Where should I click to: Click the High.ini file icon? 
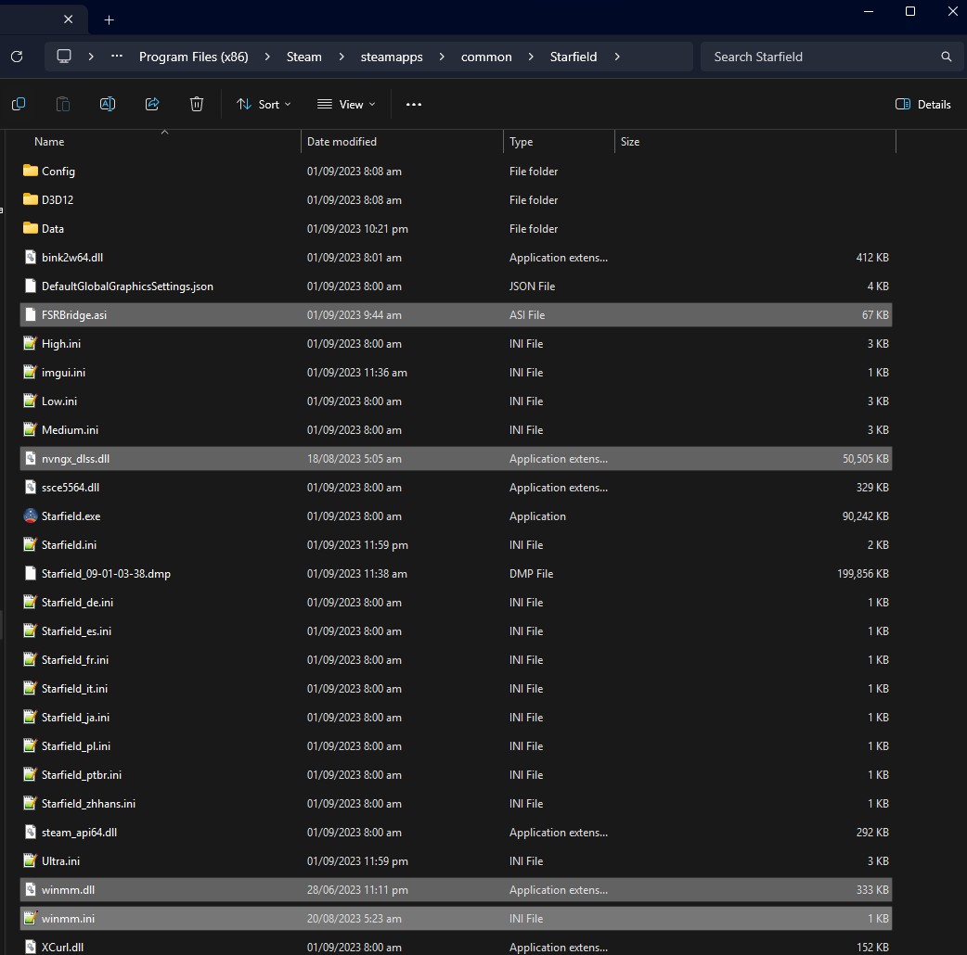31,344
